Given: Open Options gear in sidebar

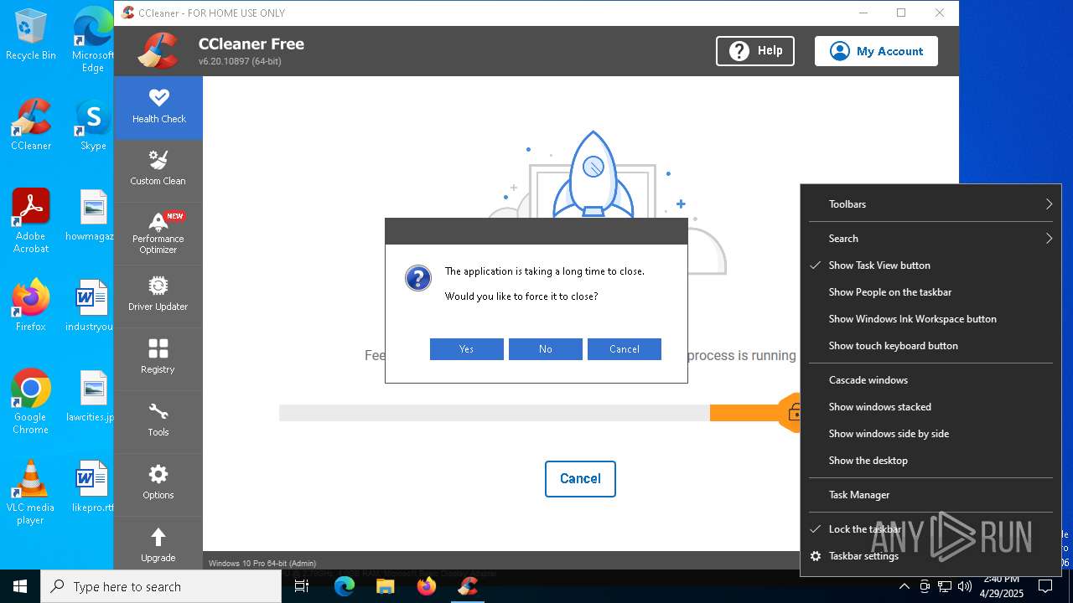Looking at the screenshot, I should (x=158, y=483).
